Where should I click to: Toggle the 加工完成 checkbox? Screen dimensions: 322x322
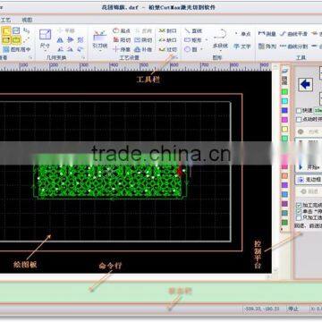click(299, 205)
